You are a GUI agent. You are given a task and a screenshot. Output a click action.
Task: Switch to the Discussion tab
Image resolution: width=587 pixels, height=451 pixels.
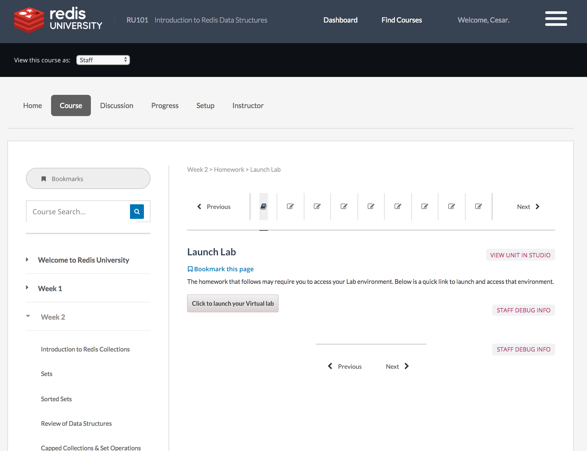(x=116, y=105)
